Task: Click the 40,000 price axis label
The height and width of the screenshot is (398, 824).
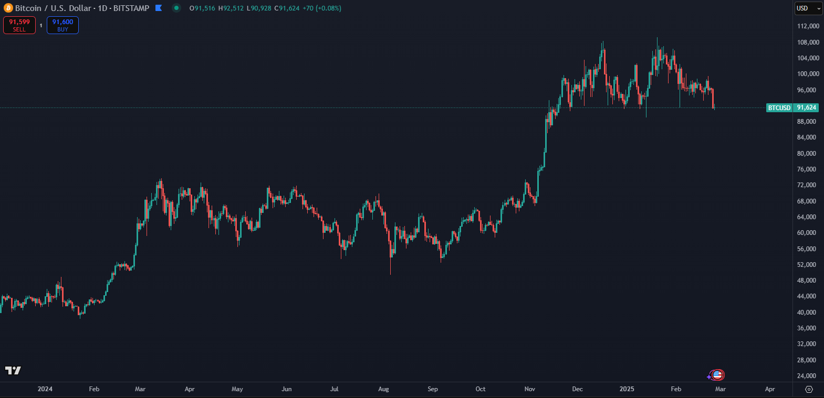Action: [x=807, y=313]
